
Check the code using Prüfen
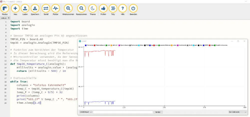point(103,8)
